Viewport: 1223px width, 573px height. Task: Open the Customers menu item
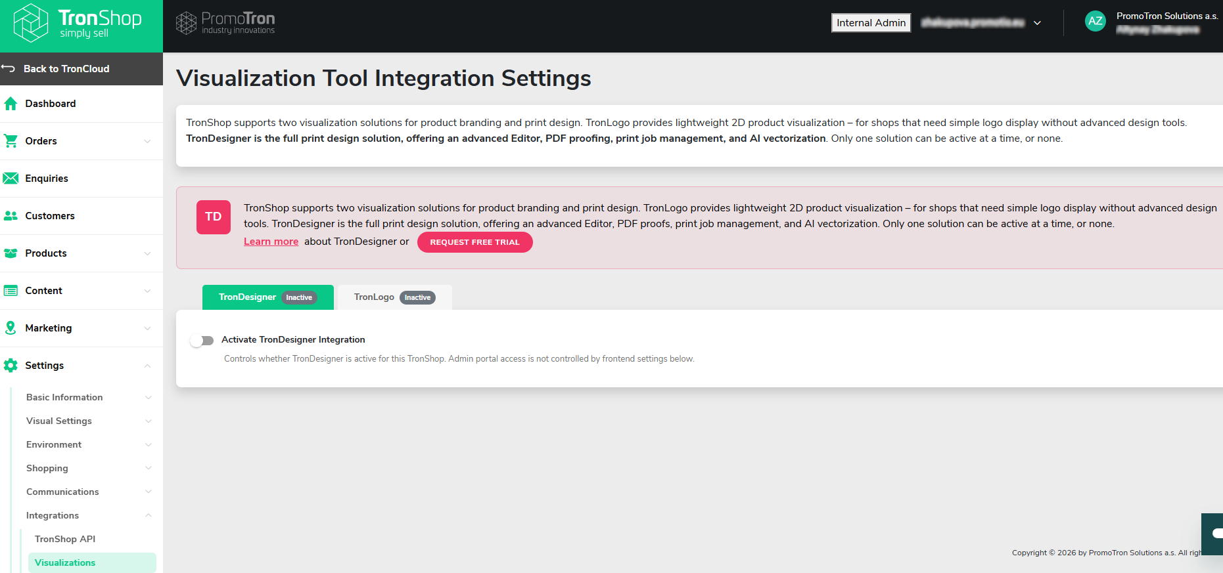[x=81, y=216]
